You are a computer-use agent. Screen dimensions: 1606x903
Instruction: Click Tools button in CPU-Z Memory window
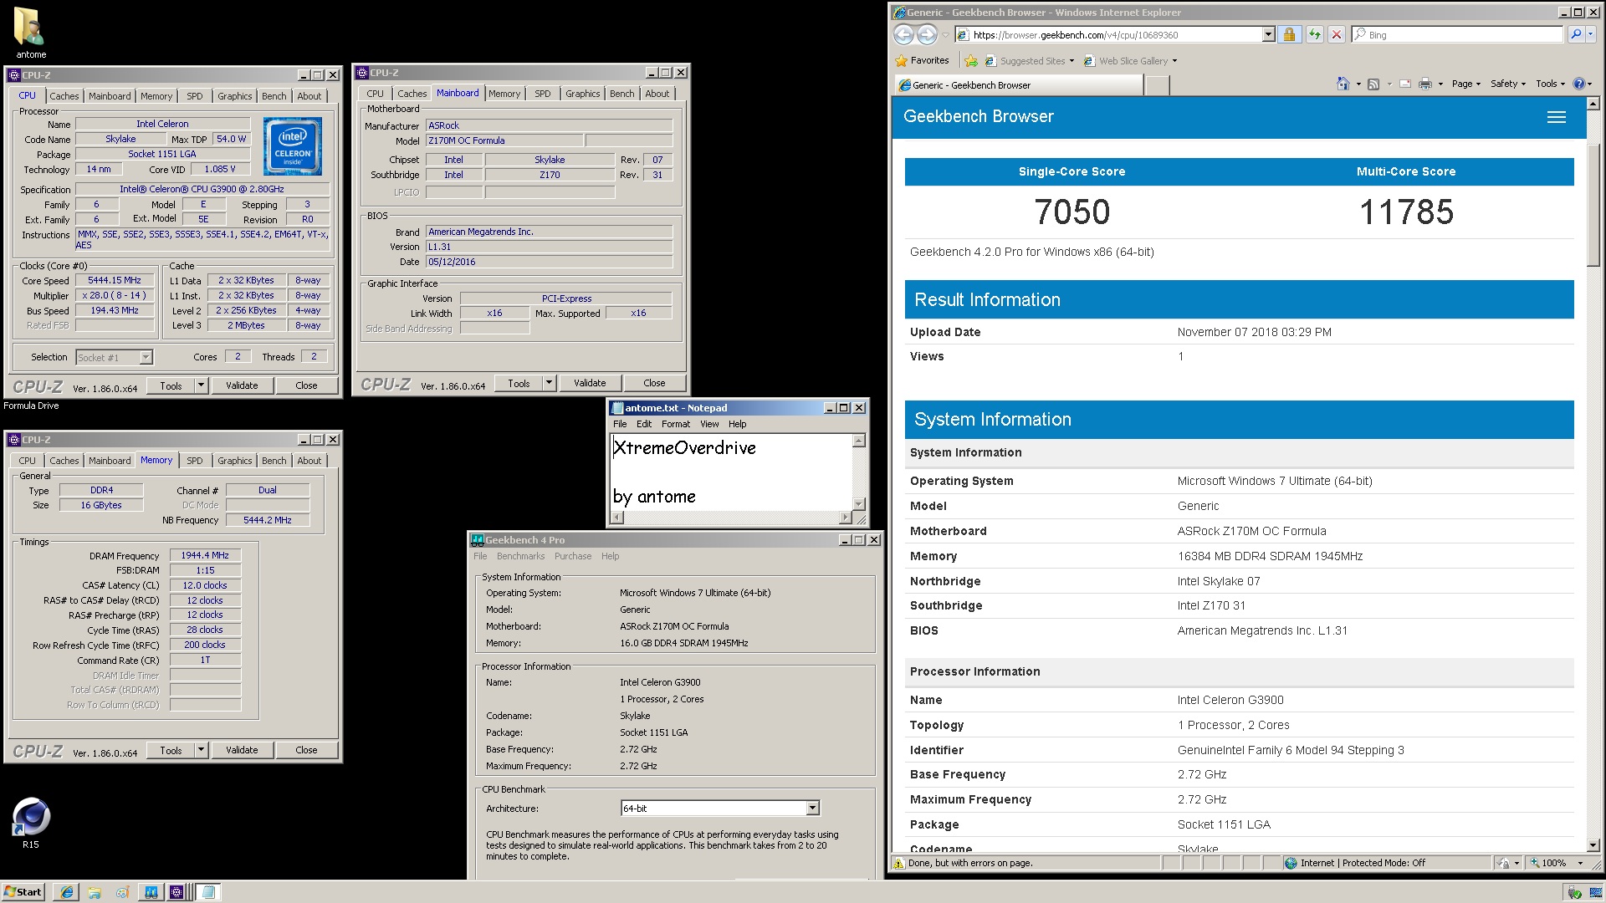pos(171,750)
